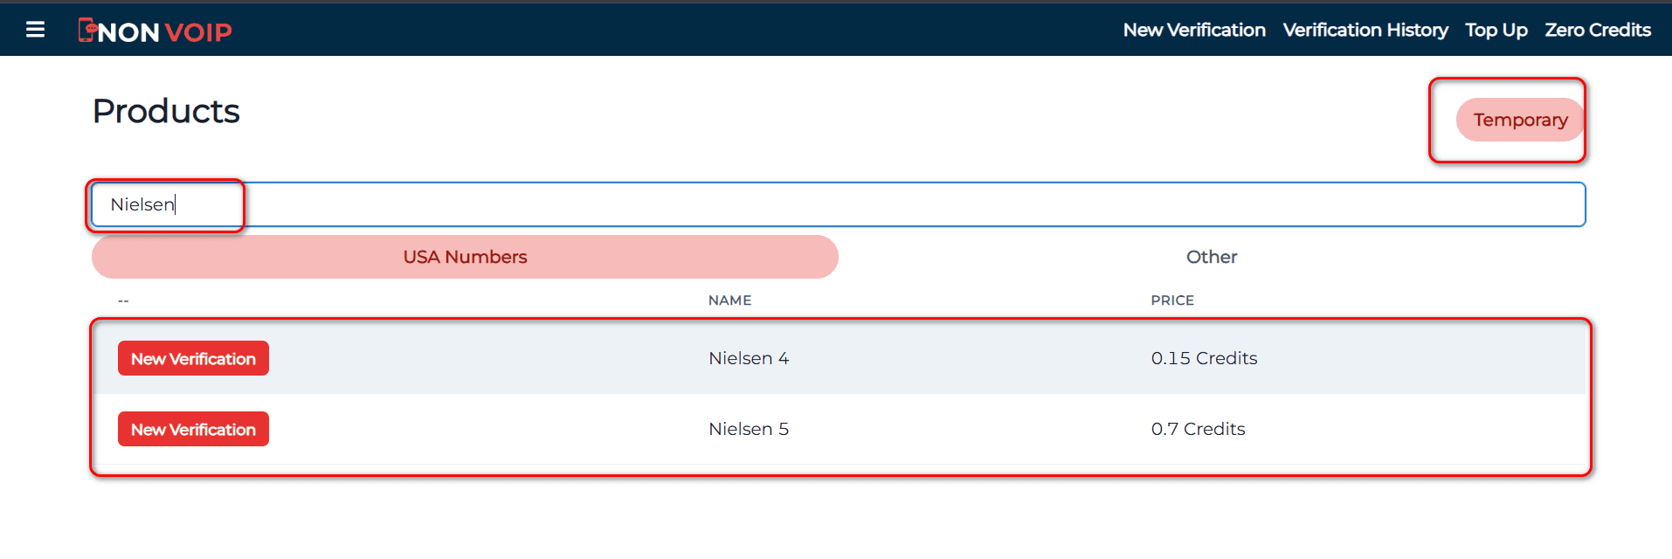1672x559 pixels.
Task: Open the Verification History page
Action: pos(1365,29)
